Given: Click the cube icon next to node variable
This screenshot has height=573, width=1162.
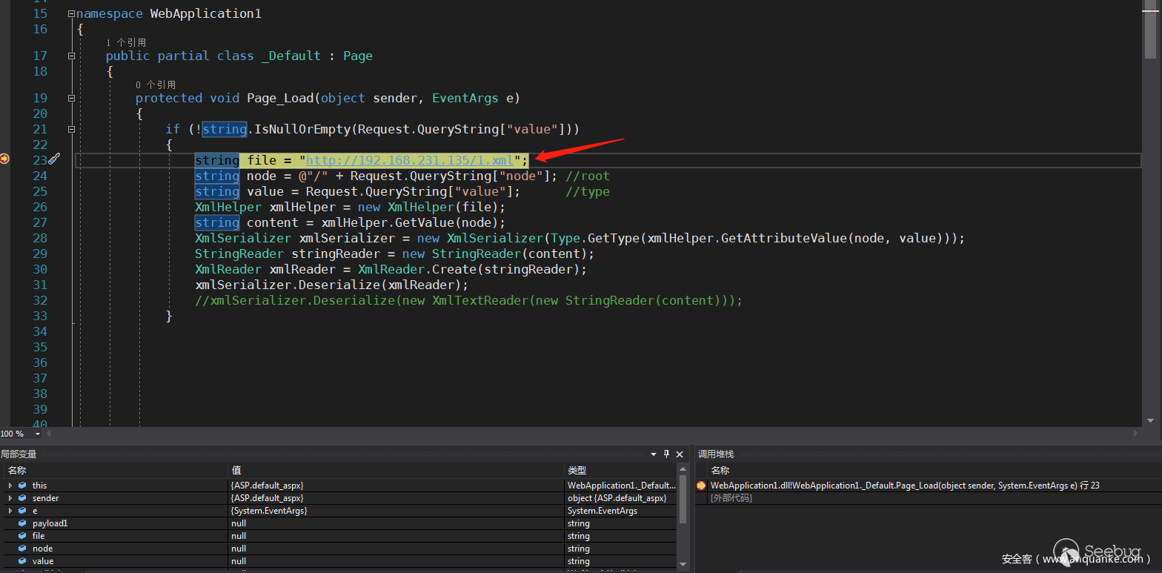Looking at the screenshot, I should tap(22, 549).
